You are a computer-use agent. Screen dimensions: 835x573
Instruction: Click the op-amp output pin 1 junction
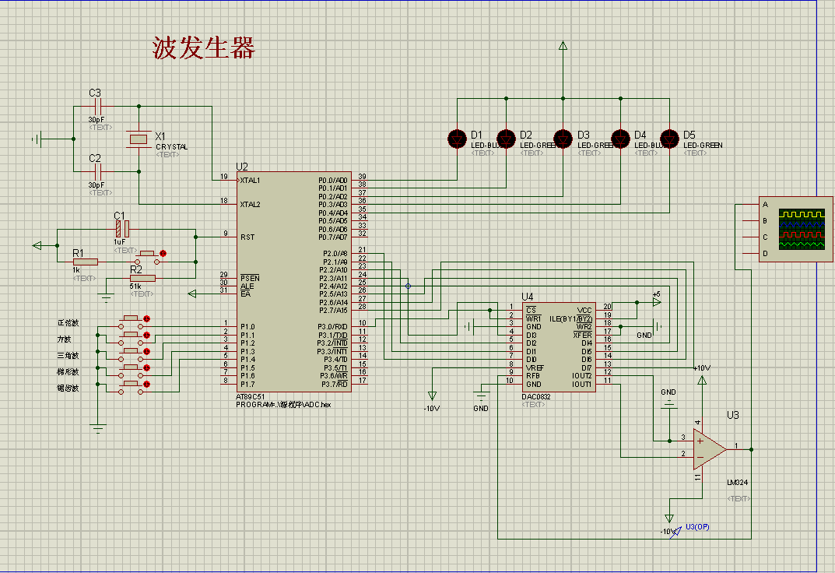(x=752, y=449)
